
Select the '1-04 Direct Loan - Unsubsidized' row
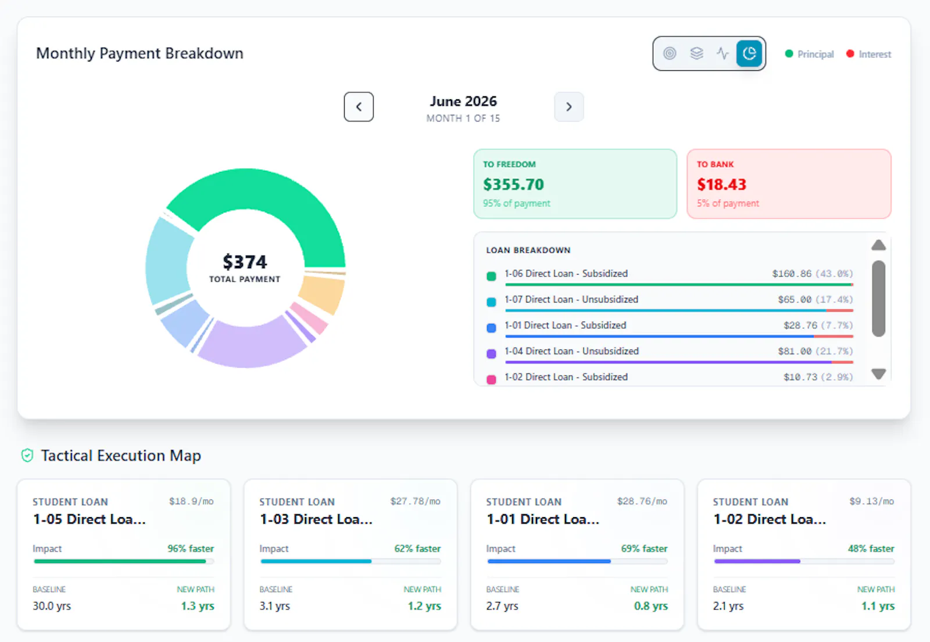point(670,354)
